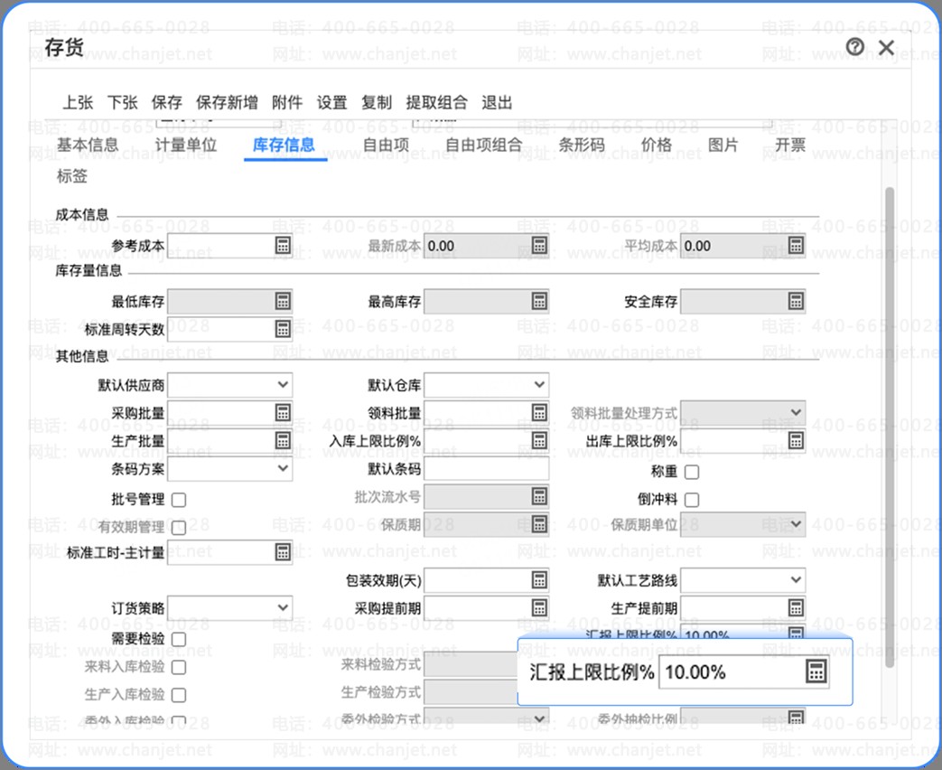Click calculator icon beside 采购批量

283,413
